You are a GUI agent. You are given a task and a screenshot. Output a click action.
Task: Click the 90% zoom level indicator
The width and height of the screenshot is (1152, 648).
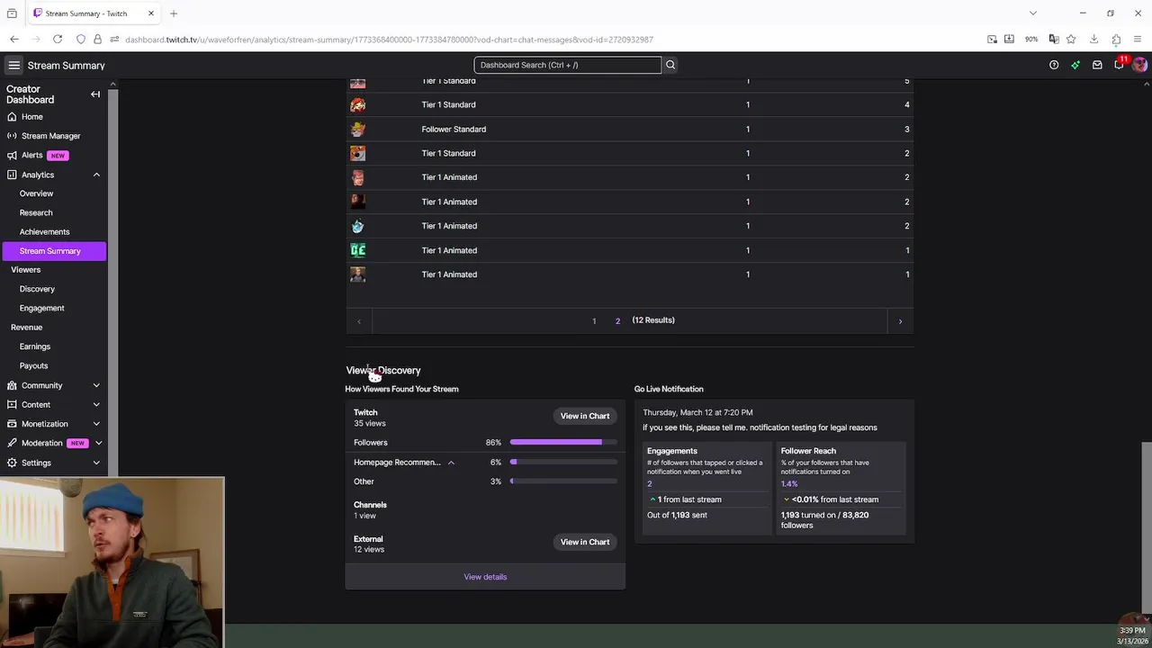1031,40
